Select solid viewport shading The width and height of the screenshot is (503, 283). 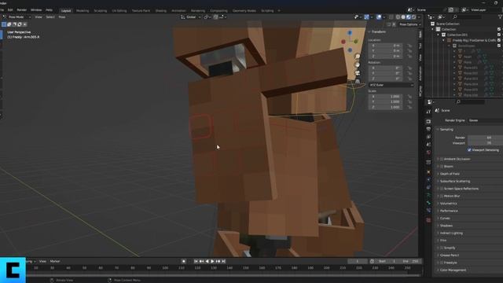(403, 17)
